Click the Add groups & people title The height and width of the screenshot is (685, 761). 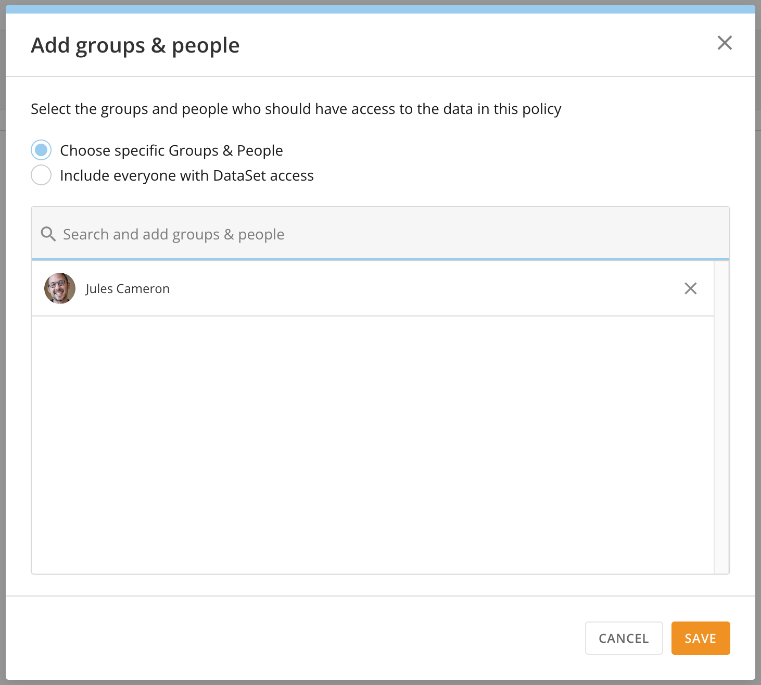click(x=135, y=46)
